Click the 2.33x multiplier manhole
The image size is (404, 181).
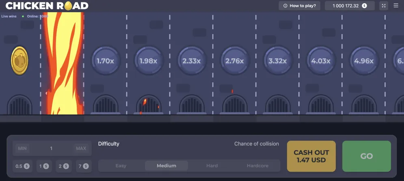[x=191, y=61]
